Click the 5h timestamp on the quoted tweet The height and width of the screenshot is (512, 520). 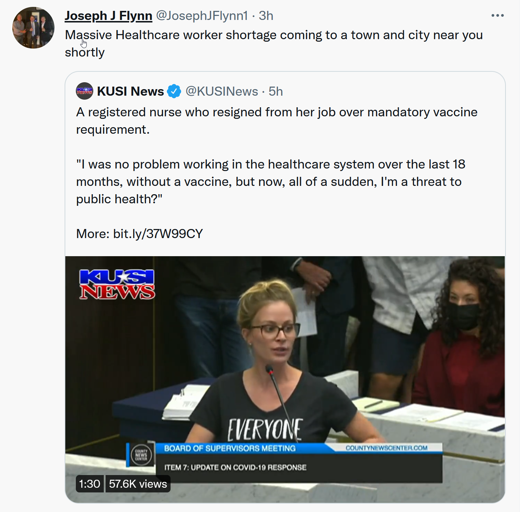coord(276,91)
